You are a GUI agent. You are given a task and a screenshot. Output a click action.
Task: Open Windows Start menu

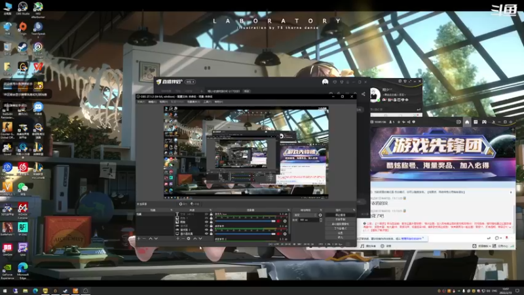point(5,290)
